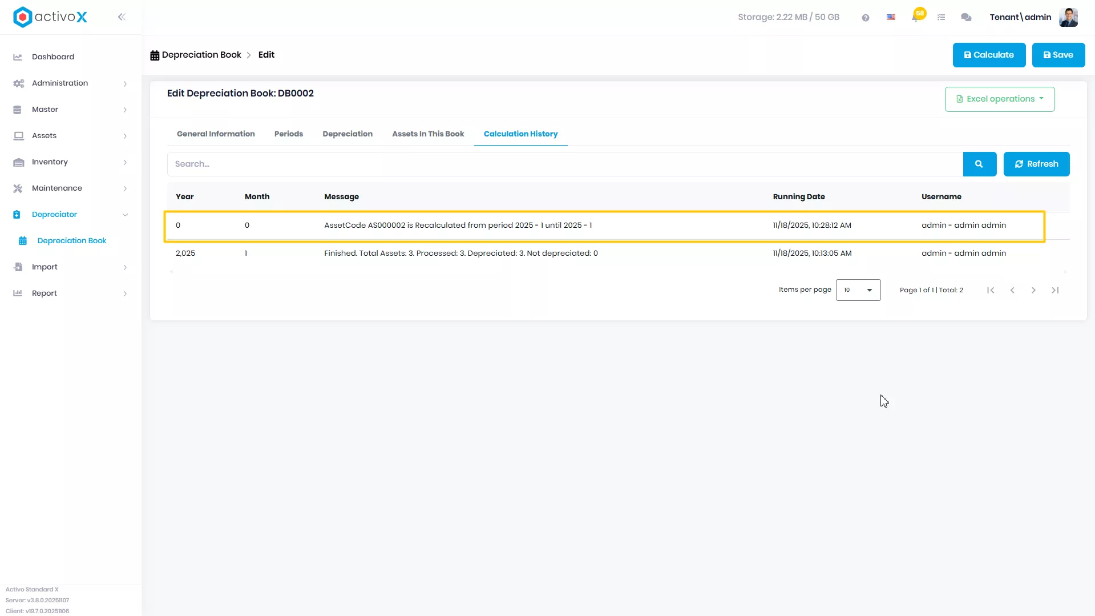Open Depreciation Book in the sidebar

pos(72,241)
